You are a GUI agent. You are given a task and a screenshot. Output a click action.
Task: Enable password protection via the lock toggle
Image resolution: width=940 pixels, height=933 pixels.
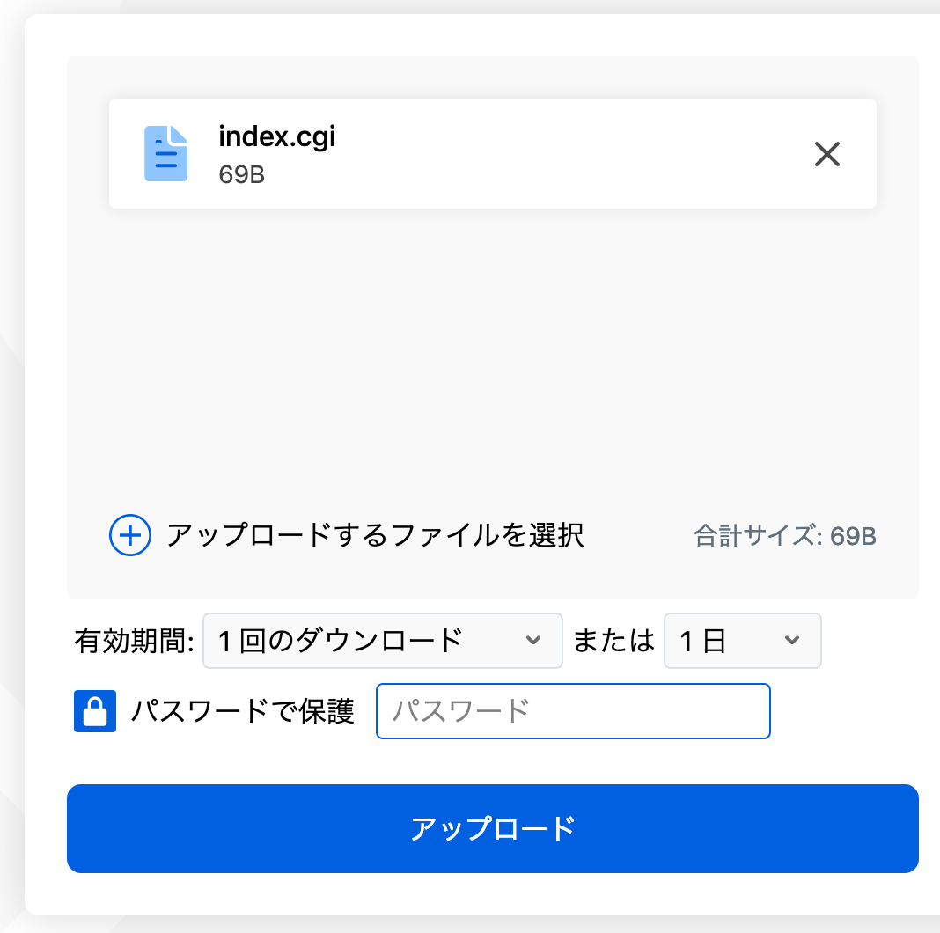(x=95, y=711)
